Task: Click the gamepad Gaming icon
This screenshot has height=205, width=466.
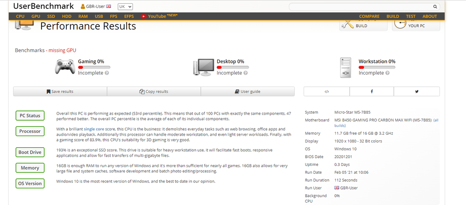Action: click(x=64, y=67)
